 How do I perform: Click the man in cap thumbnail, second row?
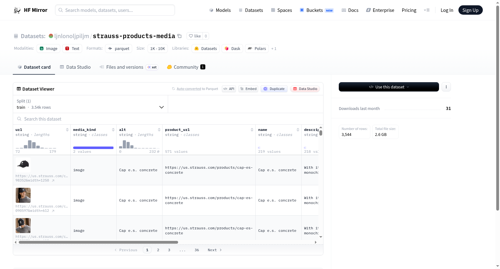(23, 195)
